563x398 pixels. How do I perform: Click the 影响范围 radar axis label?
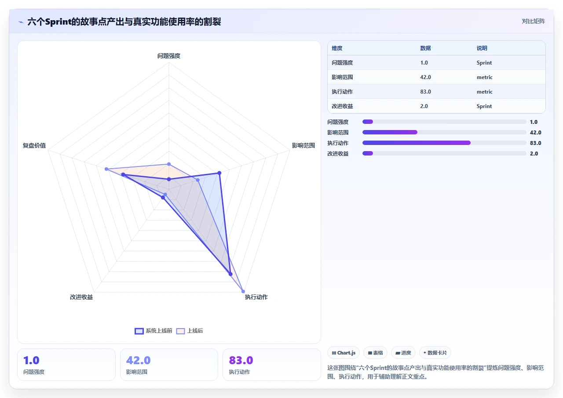pos(303,145)
